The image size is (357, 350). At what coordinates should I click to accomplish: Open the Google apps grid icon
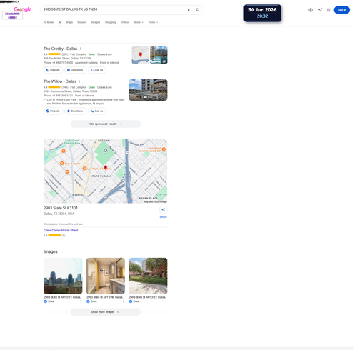[x=328, y=10]
